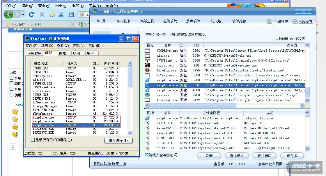Click the Firefox forward arrow button
This screenshot has width=326, height=176.
click(17, 15)
